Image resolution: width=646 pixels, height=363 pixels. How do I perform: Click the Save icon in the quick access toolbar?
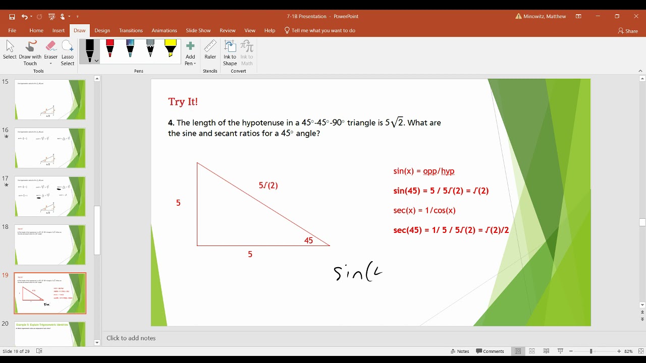[x=12, y=17]
